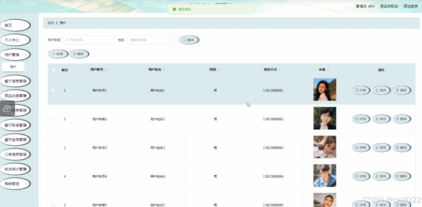Click 删除 for 用户账号2 row

[x=401, y=119]
